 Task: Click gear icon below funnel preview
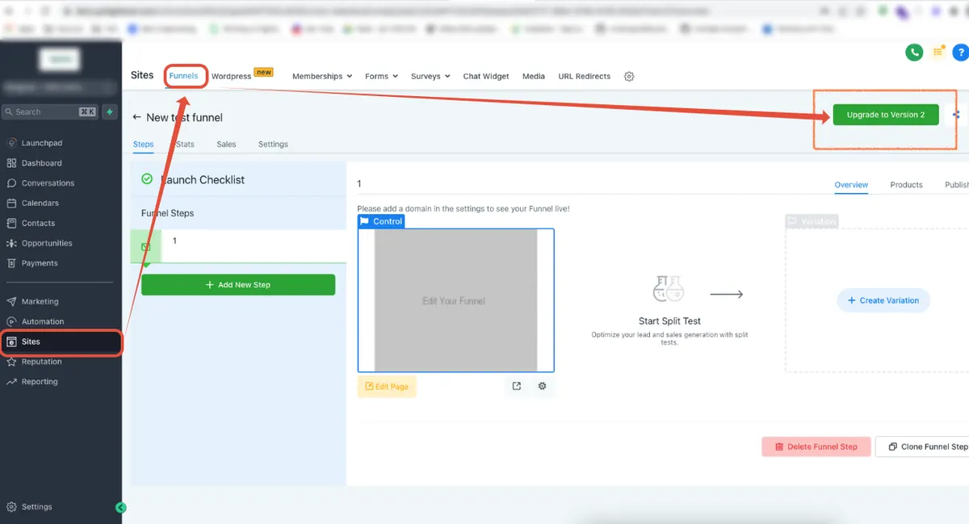tap(542, 386)
